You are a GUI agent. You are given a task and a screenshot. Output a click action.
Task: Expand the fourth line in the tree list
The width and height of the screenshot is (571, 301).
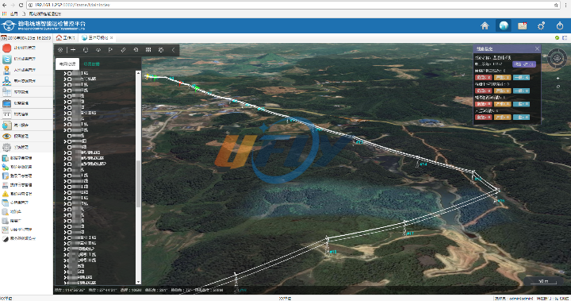tap(65, 90)
